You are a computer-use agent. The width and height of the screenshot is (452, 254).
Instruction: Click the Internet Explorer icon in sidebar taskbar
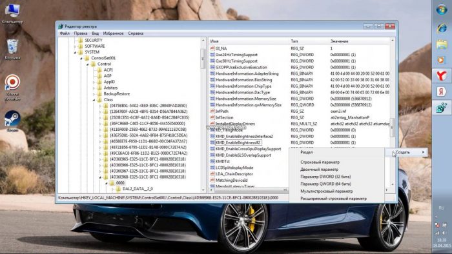[x=441, y=28]
